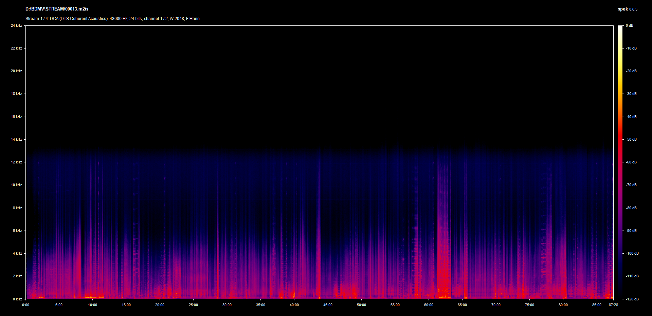Click the 87:28 end time marker
This screenshot has width=652, height=316.
(613, 305)
